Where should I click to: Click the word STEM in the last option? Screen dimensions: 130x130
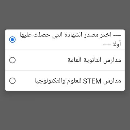(x=92, y=81)
